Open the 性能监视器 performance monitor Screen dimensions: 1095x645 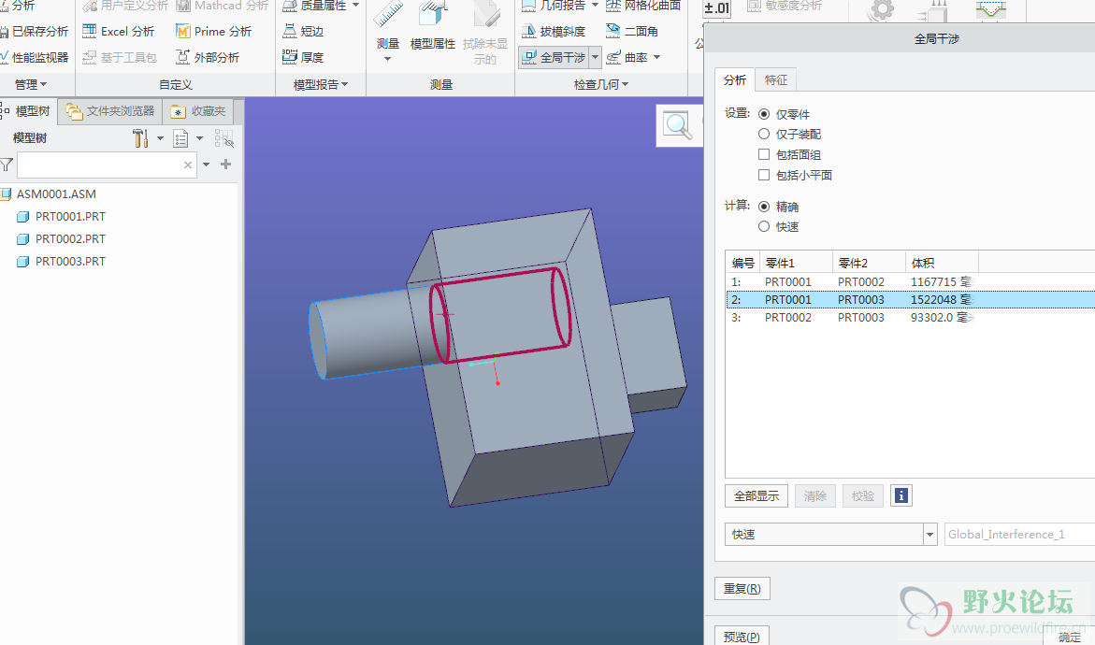[35, 57]
